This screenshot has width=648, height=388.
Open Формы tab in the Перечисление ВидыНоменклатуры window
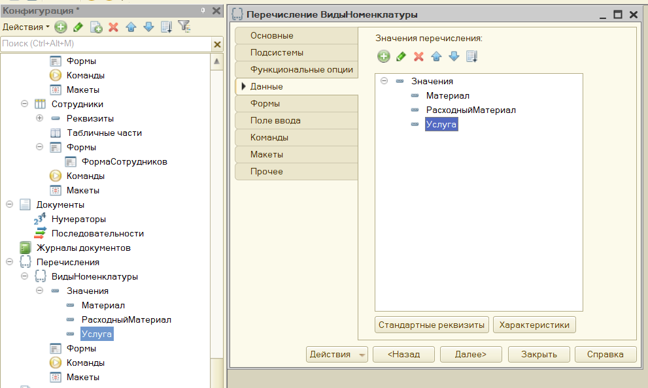296,104
